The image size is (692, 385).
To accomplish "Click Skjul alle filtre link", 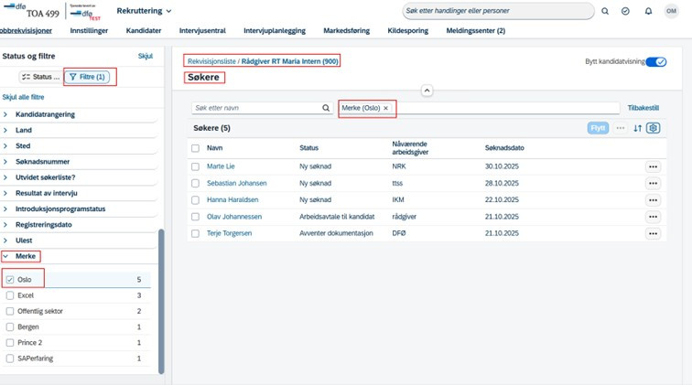I will tap(23, 97).
